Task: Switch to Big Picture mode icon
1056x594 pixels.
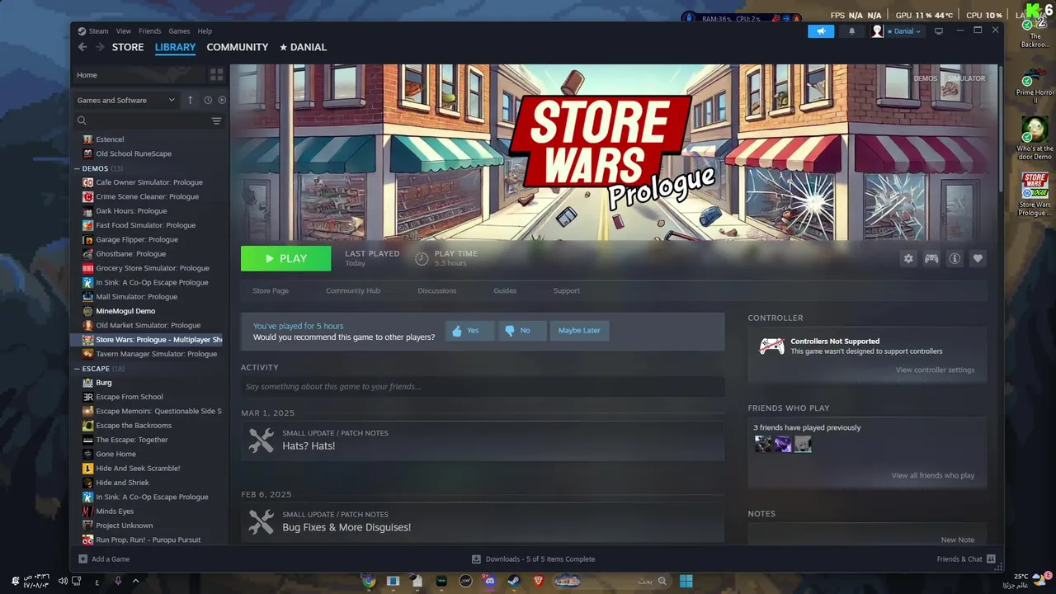Action: coord(938,31)
